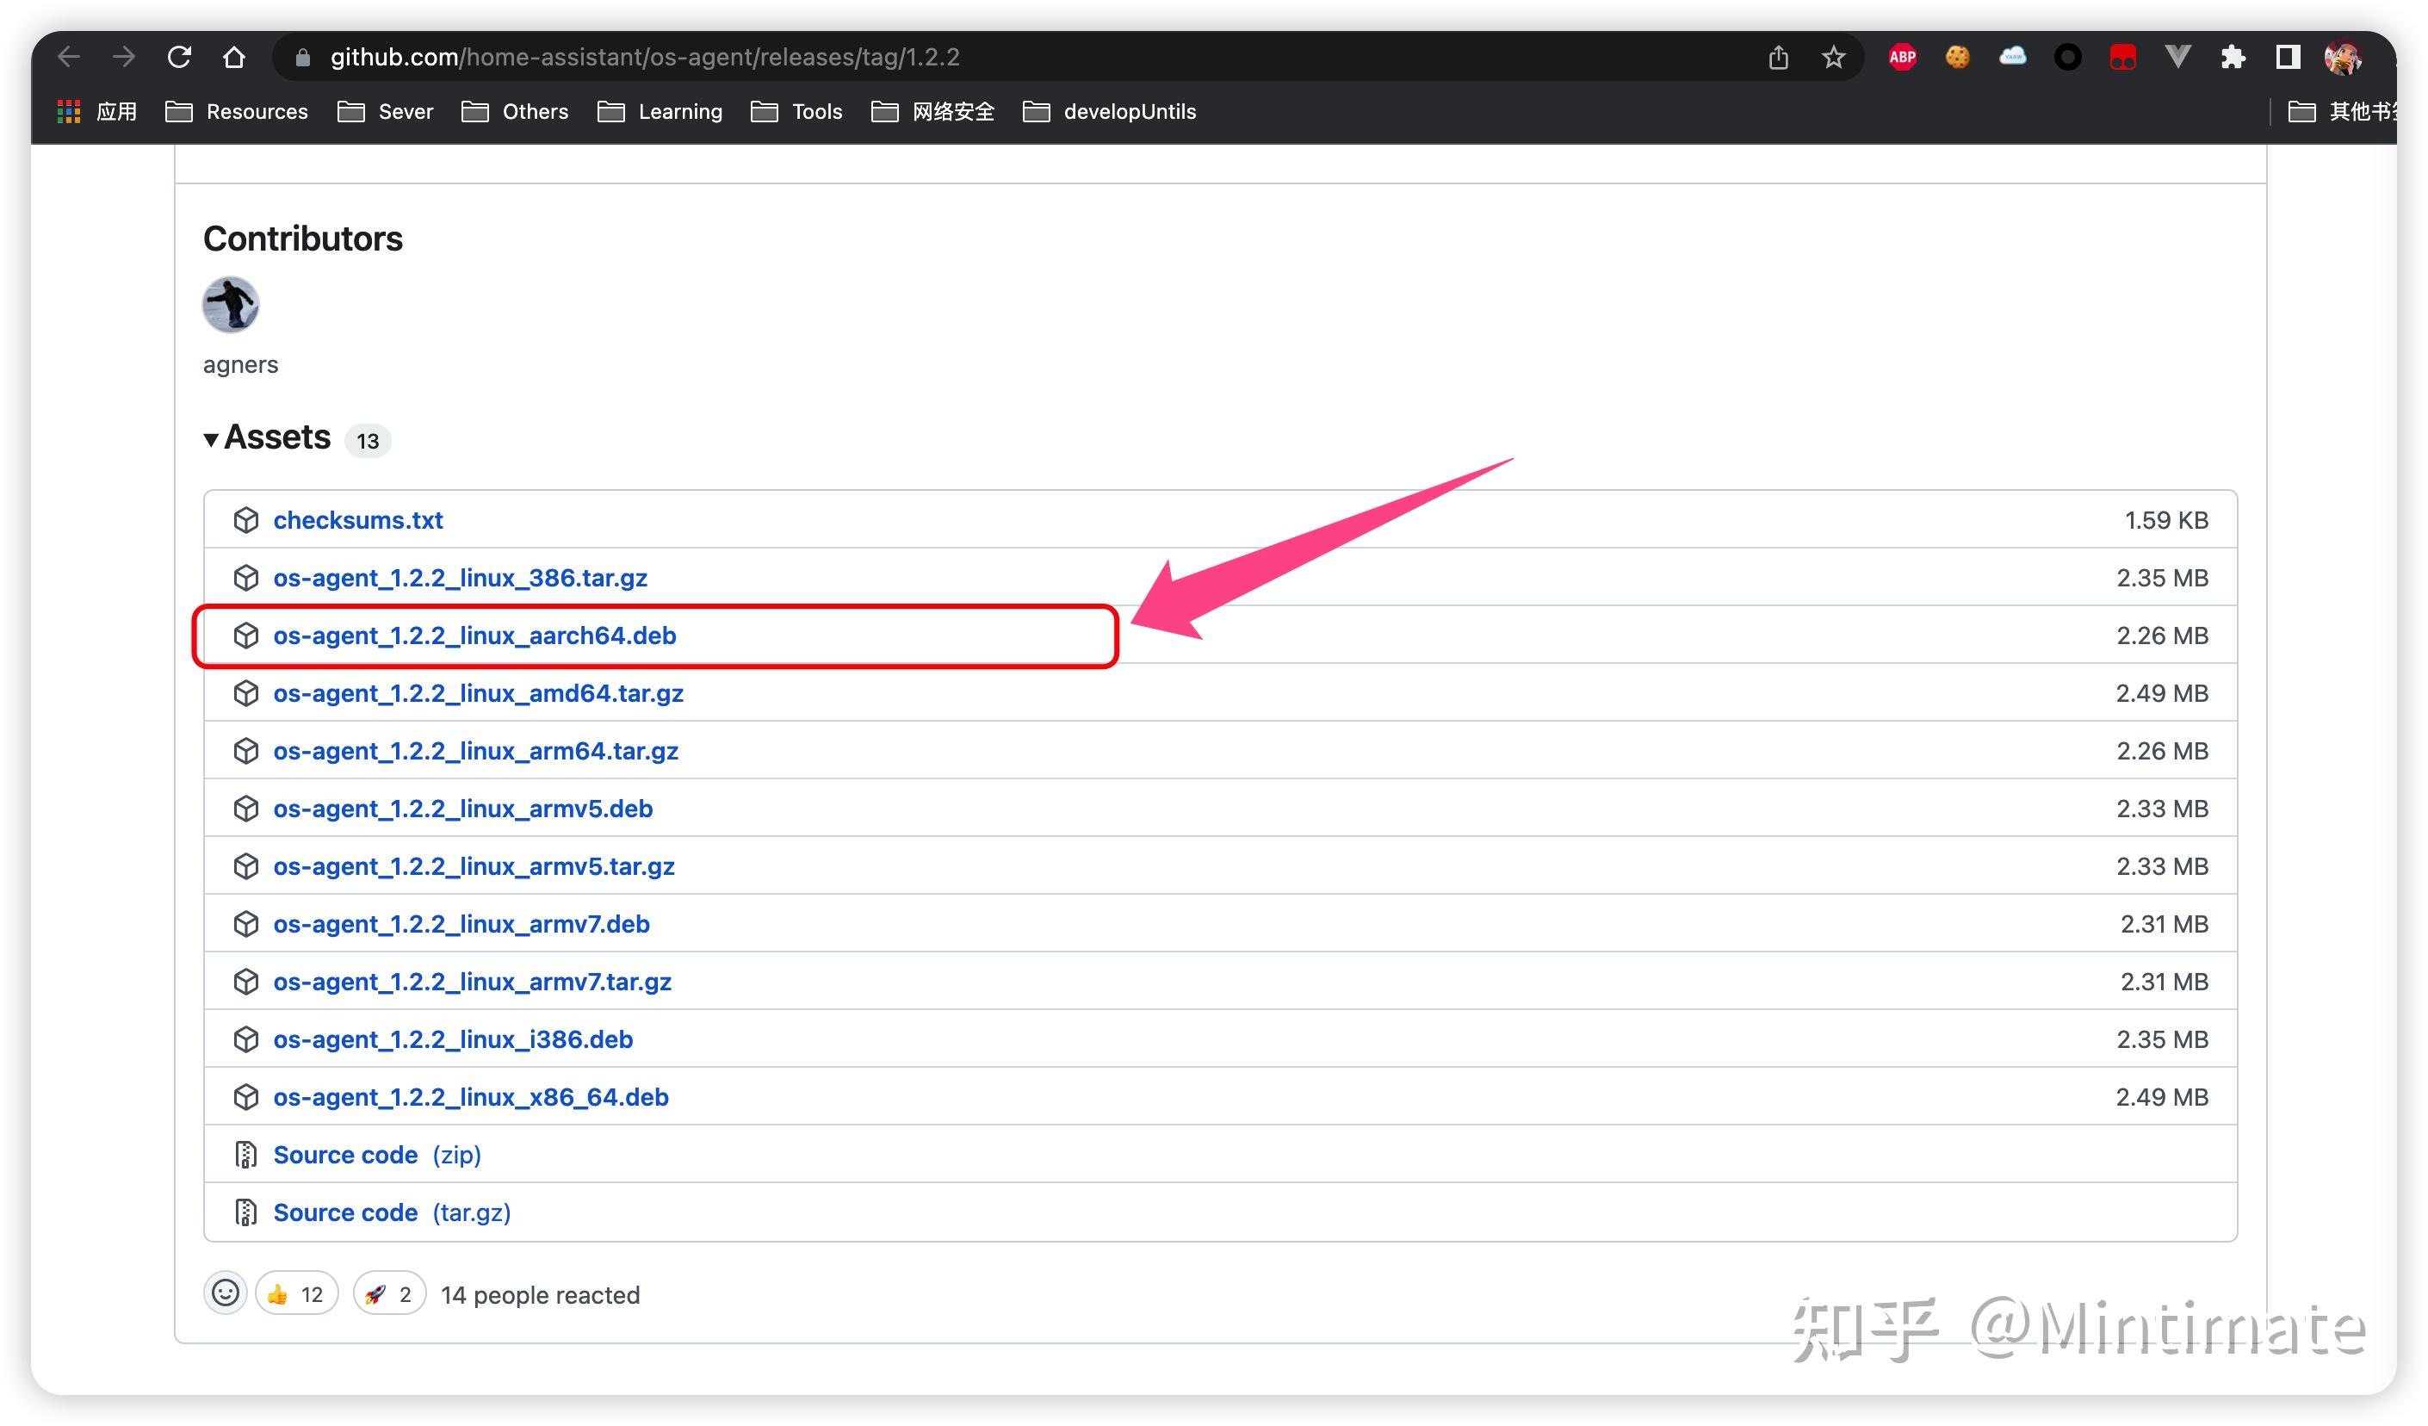Open the ABP Adblock Plus extension

tap(1903, 58)
